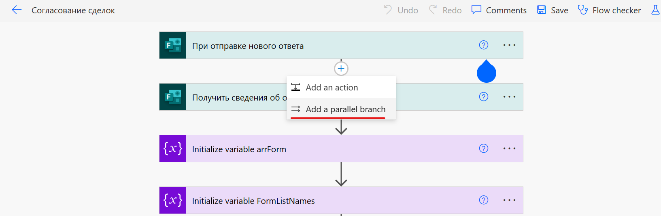
Task: Click the 'Согласование сделок' flow title
Action: [x=73, y=10]
